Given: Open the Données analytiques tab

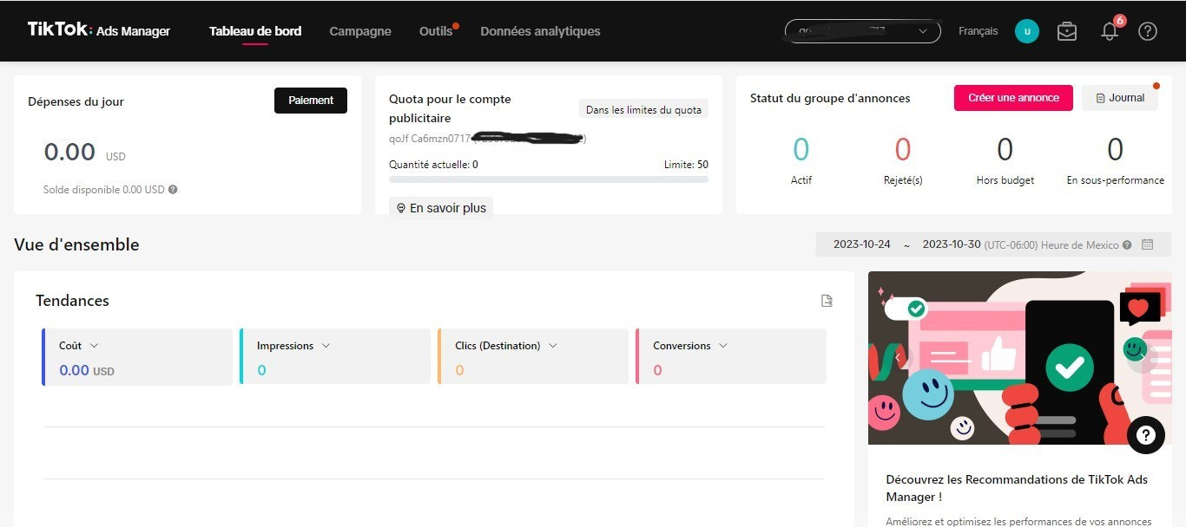Looking at the screenshot, I should 540,31.
